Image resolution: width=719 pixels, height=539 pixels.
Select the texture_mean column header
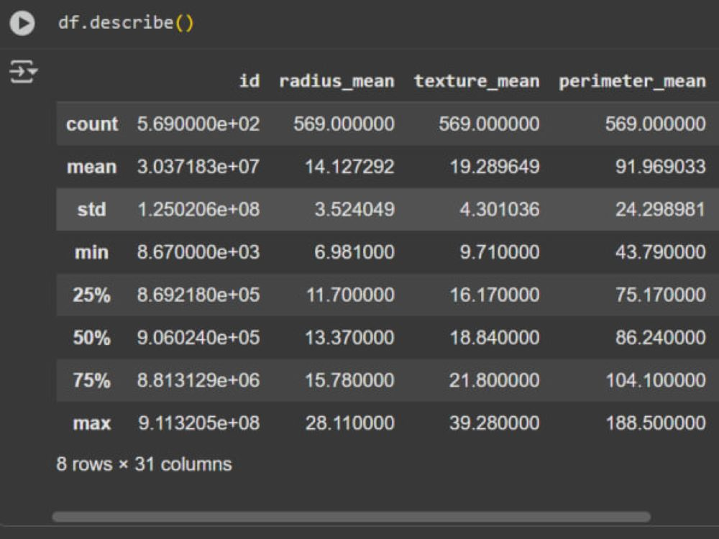477,81
